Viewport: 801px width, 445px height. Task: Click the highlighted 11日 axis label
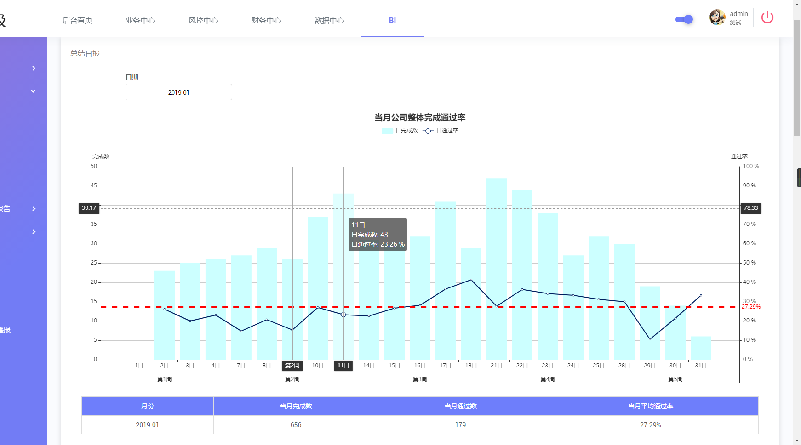point(343,366)
